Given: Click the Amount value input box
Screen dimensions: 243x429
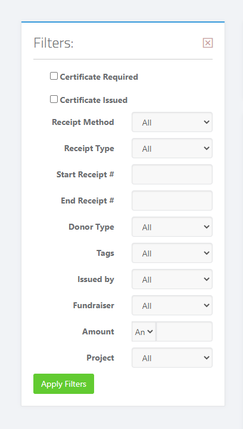Looking at the screenshot, I should pos(184,331).
